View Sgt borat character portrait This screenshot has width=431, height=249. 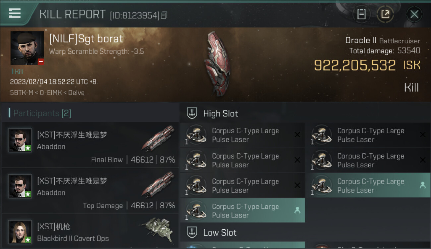[27, 48]
